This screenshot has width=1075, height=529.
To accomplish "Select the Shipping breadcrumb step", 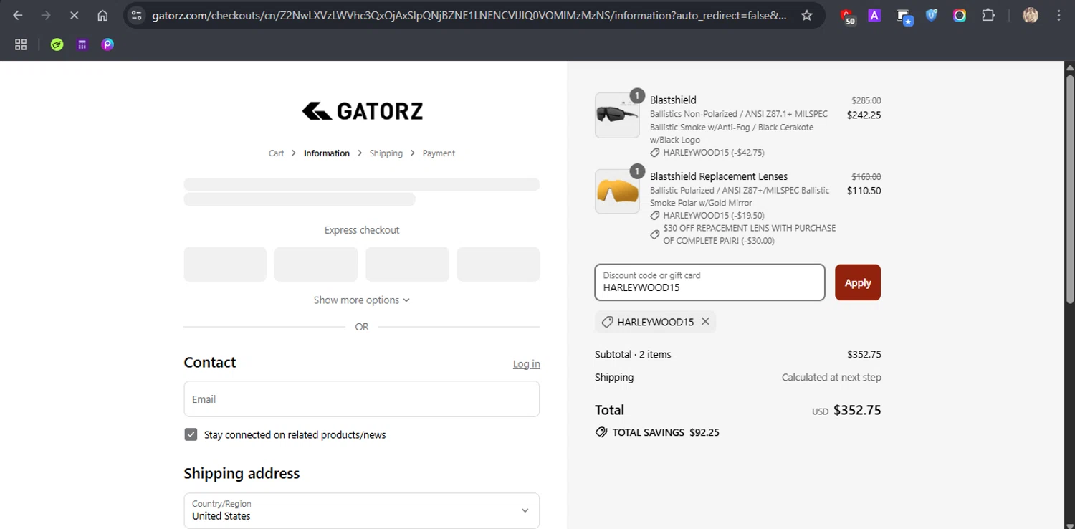I will 386,153.
